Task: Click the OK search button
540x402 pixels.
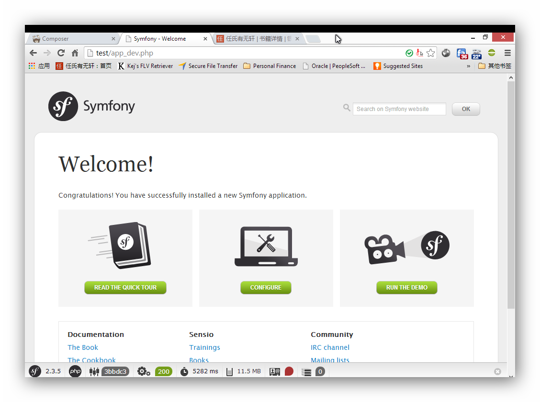Action: point(466,109)
